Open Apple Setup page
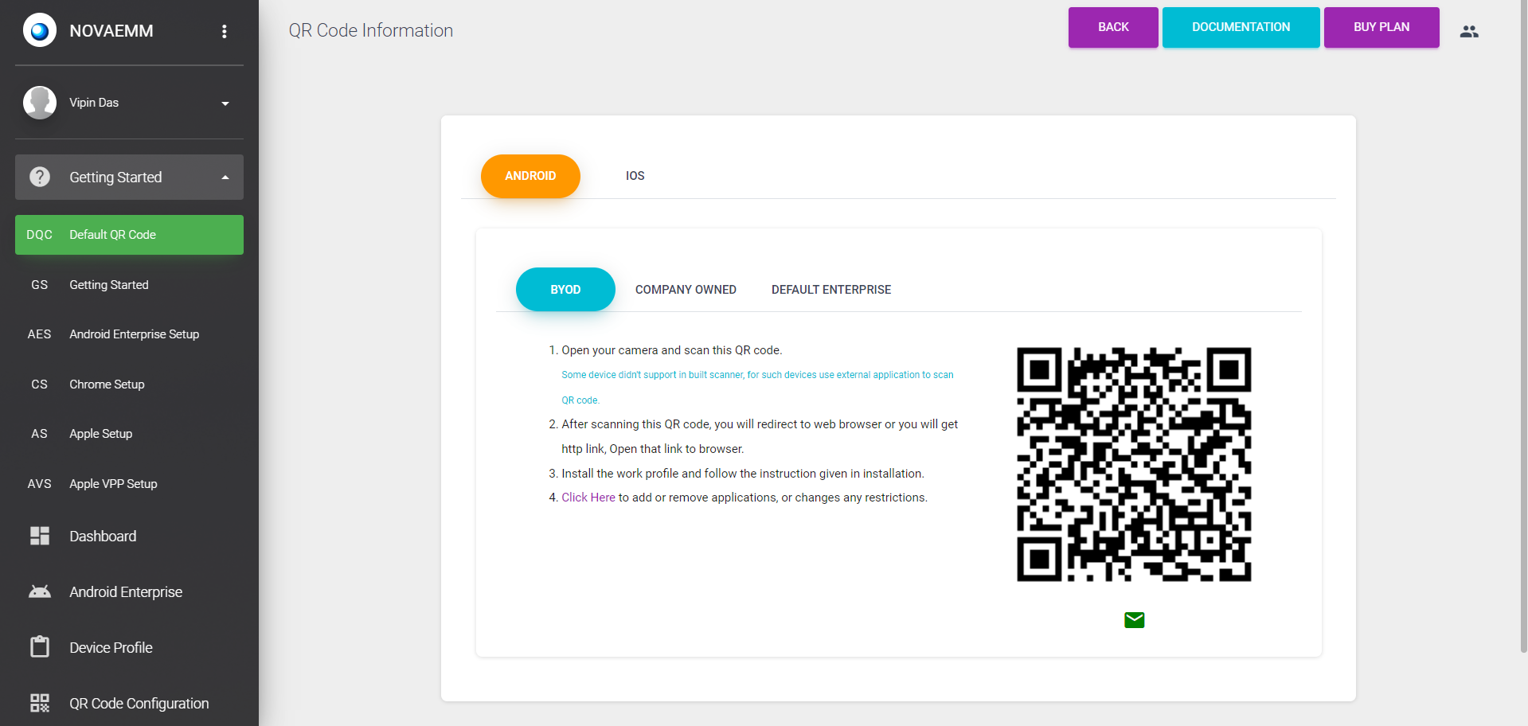 (129, 434)
